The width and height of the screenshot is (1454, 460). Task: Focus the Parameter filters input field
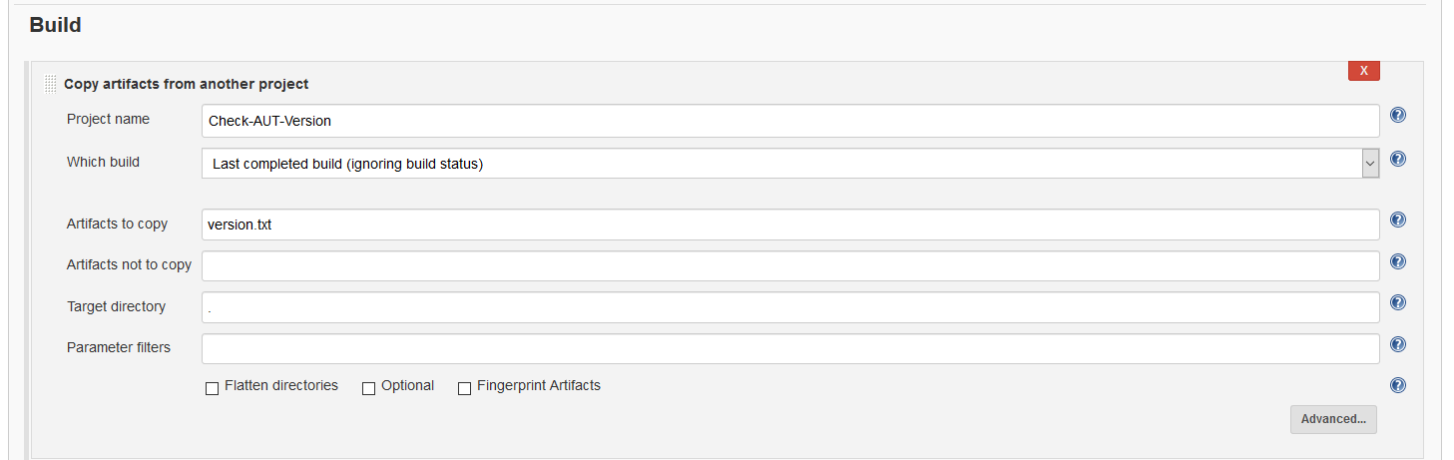[x=790, y=349]
